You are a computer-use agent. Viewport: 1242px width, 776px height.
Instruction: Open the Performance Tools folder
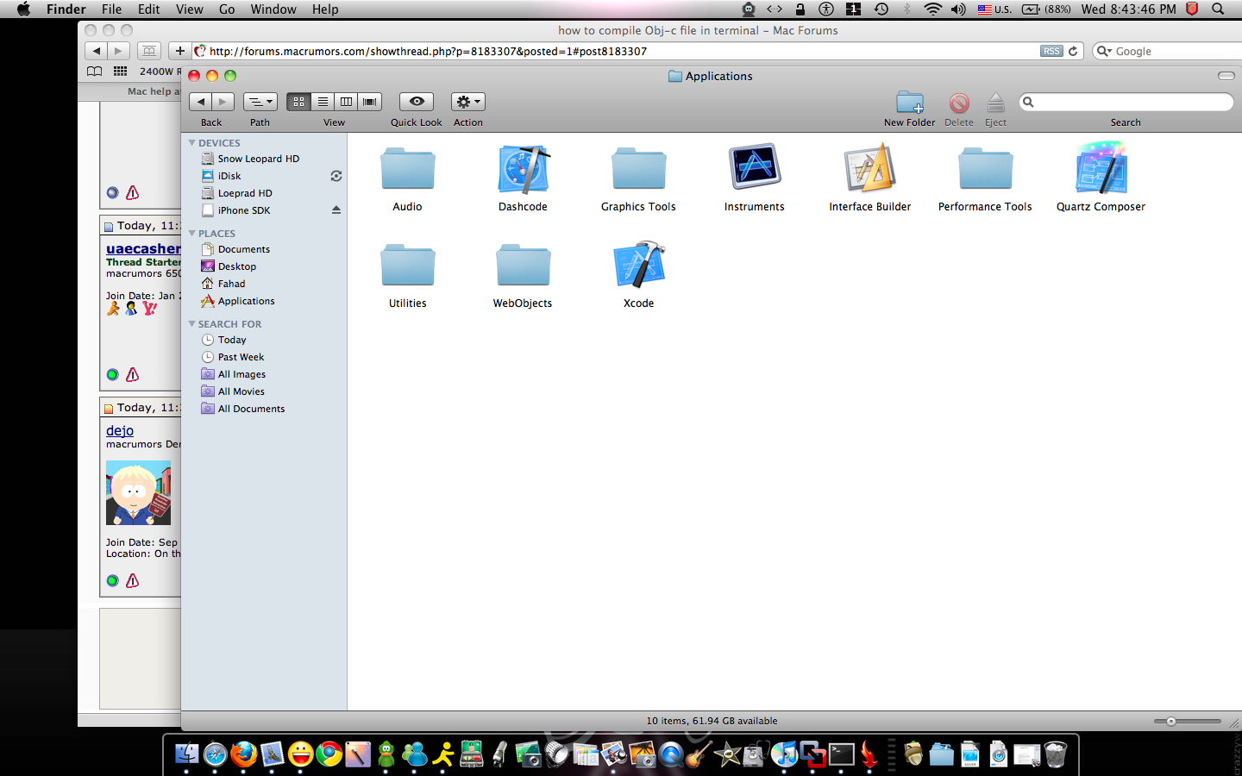pos(985,169)
